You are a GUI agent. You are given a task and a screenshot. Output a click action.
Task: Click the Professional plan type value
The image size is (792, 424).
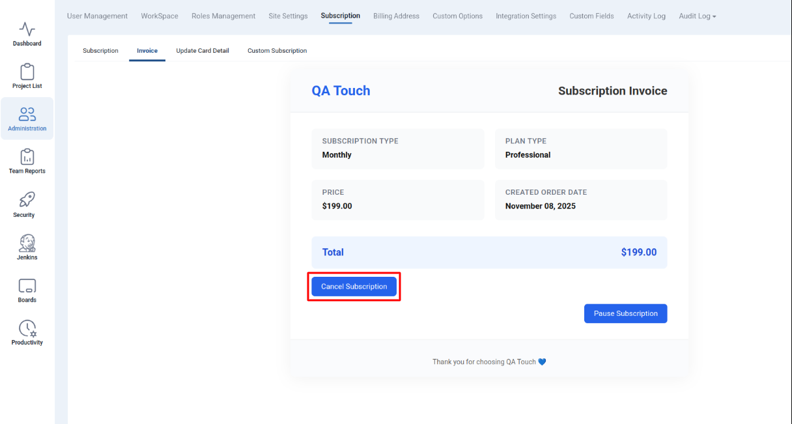[528, 155]
